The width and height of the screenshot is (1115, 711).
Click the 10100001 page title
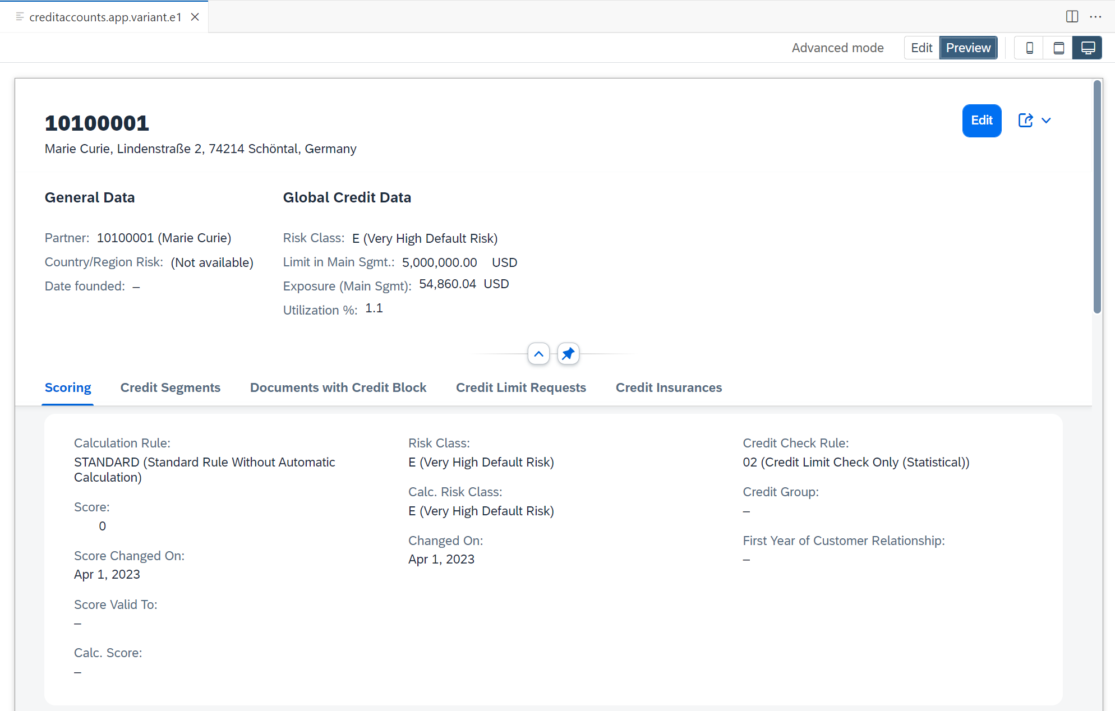tap(97, 123)
